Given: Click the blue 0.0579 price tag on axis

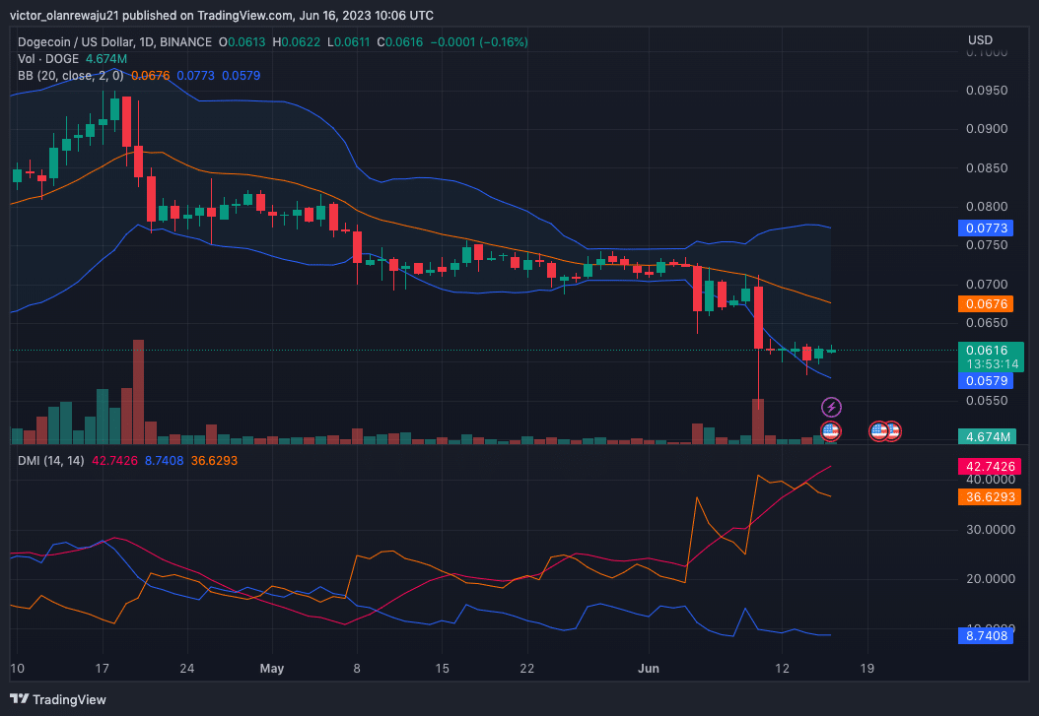Looking at the screenshot, I should coord(986,381).
